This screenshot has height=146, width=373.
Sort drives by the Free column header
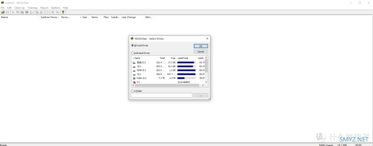[171, 58]
